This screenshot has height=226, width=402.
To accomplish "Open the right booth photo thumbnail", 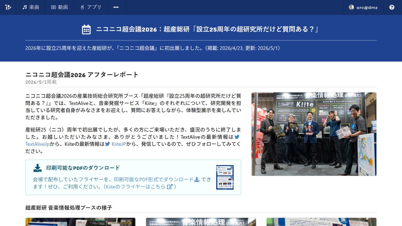I will [322, 222].
